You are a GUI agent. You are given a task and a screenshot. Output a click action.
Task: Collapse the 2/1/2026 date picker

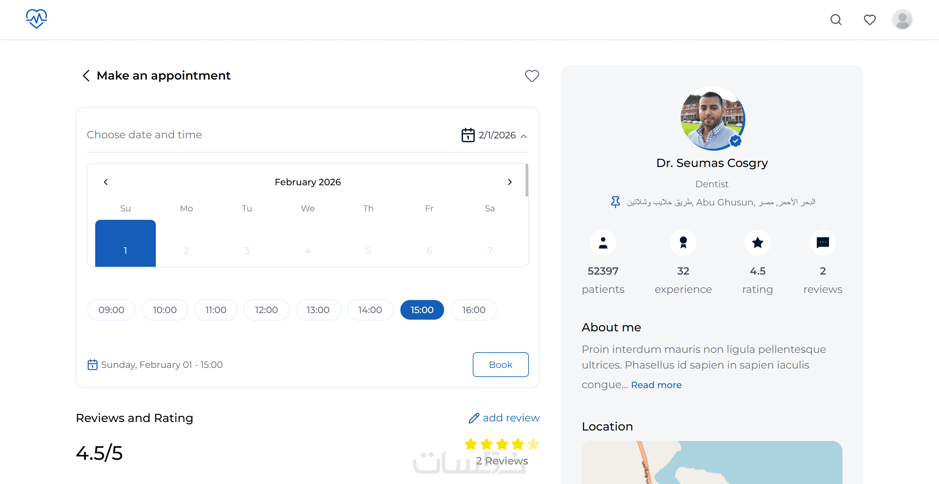pyautogui.click(x=523, y=136)
